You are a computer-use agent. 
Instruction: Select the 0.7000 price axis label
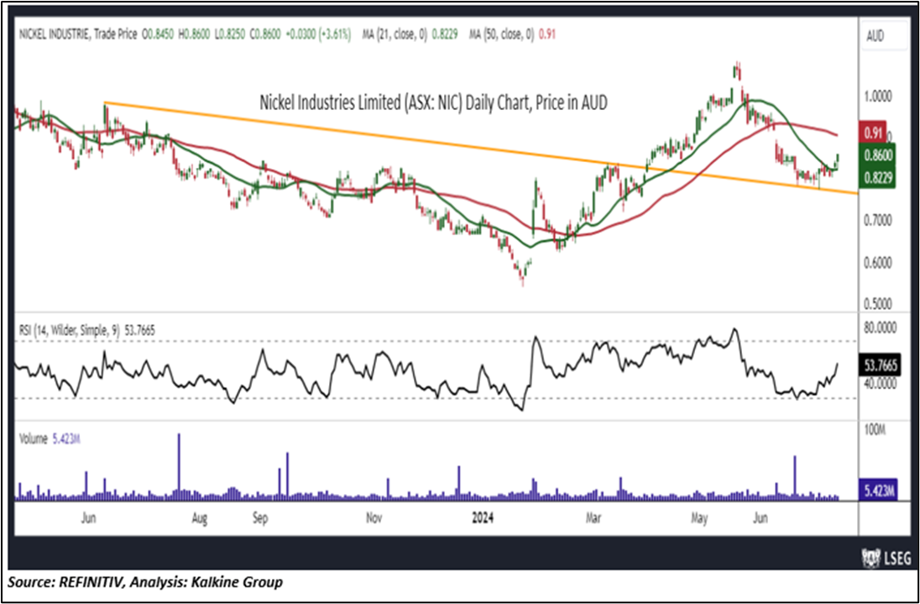pos(879,220)
